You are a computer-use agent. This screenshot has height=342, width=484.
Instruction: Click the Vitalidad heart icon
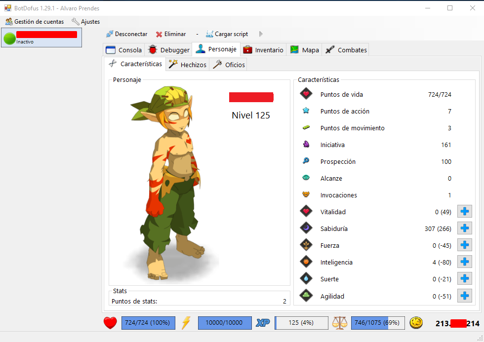pos(306,211)
